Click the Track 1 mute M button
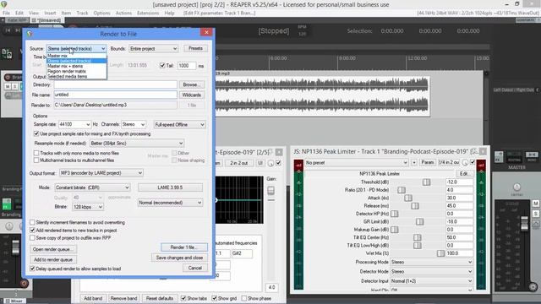This screenshot has width=541, height=304. pos(8,86)
